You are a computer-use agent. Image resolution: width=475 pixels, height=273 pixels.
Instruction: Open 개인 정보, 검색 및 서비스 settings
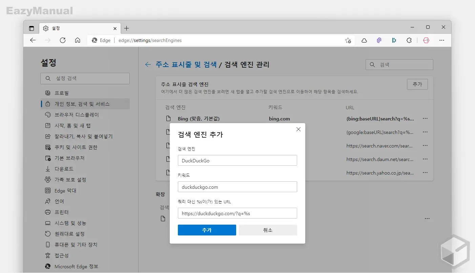85,104
